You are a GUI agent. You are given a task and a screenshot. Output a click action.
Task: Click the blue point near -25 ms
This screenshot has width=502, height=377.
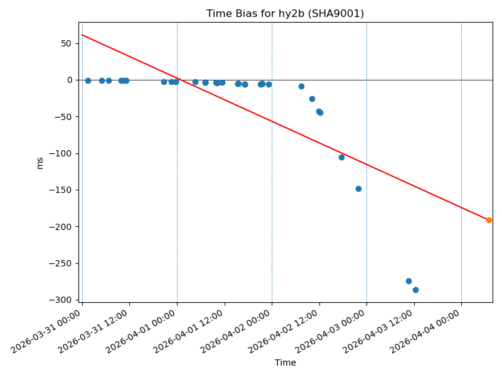coord(312,99)
